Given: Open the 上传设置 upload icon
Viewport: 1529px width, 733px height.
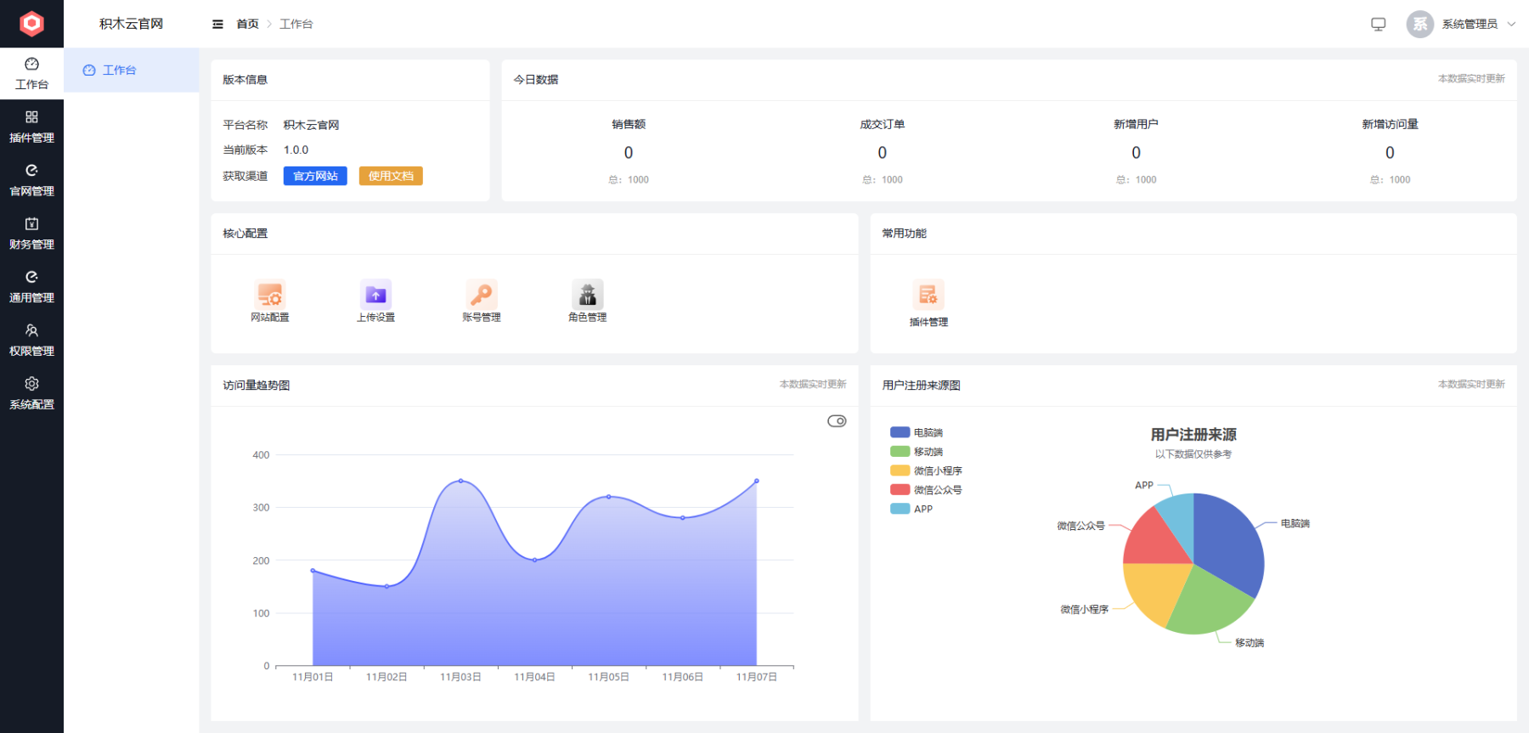Looking at the screenshot, I should pyautogui.click(x=375, y=295).
